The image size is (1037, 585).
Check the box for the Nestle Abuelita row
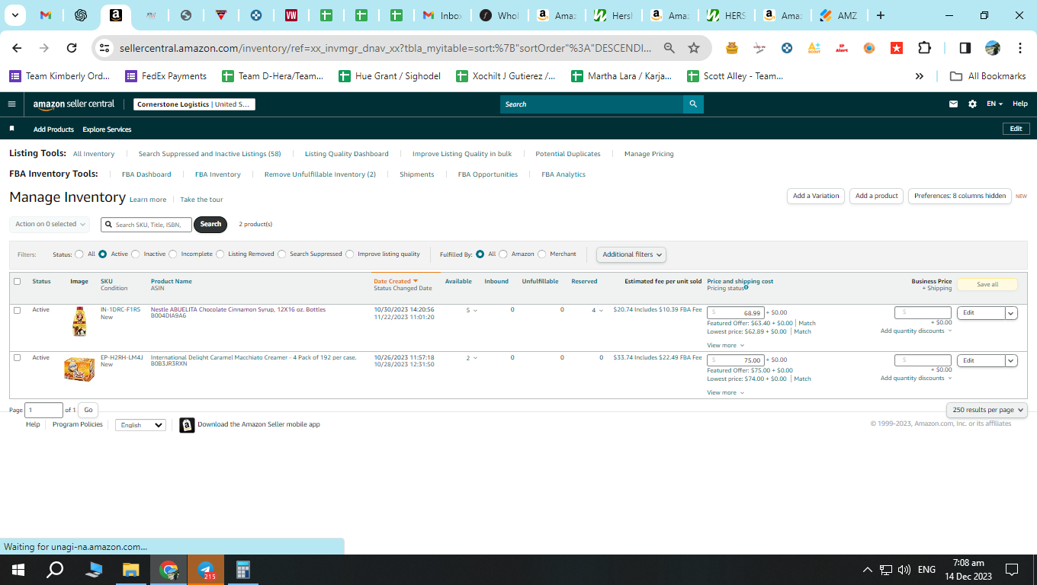click(17, 310)
